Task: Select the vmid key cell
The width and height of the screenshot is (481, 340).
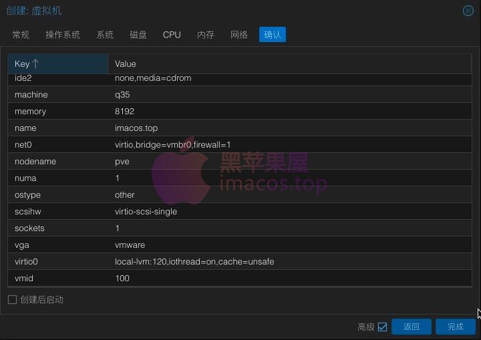Action: pos(58,279)
